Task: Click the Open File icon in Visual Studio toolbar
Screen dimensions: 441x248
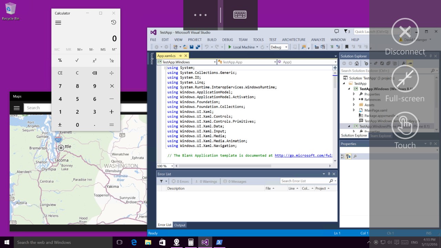Action: tap(185, 47)
